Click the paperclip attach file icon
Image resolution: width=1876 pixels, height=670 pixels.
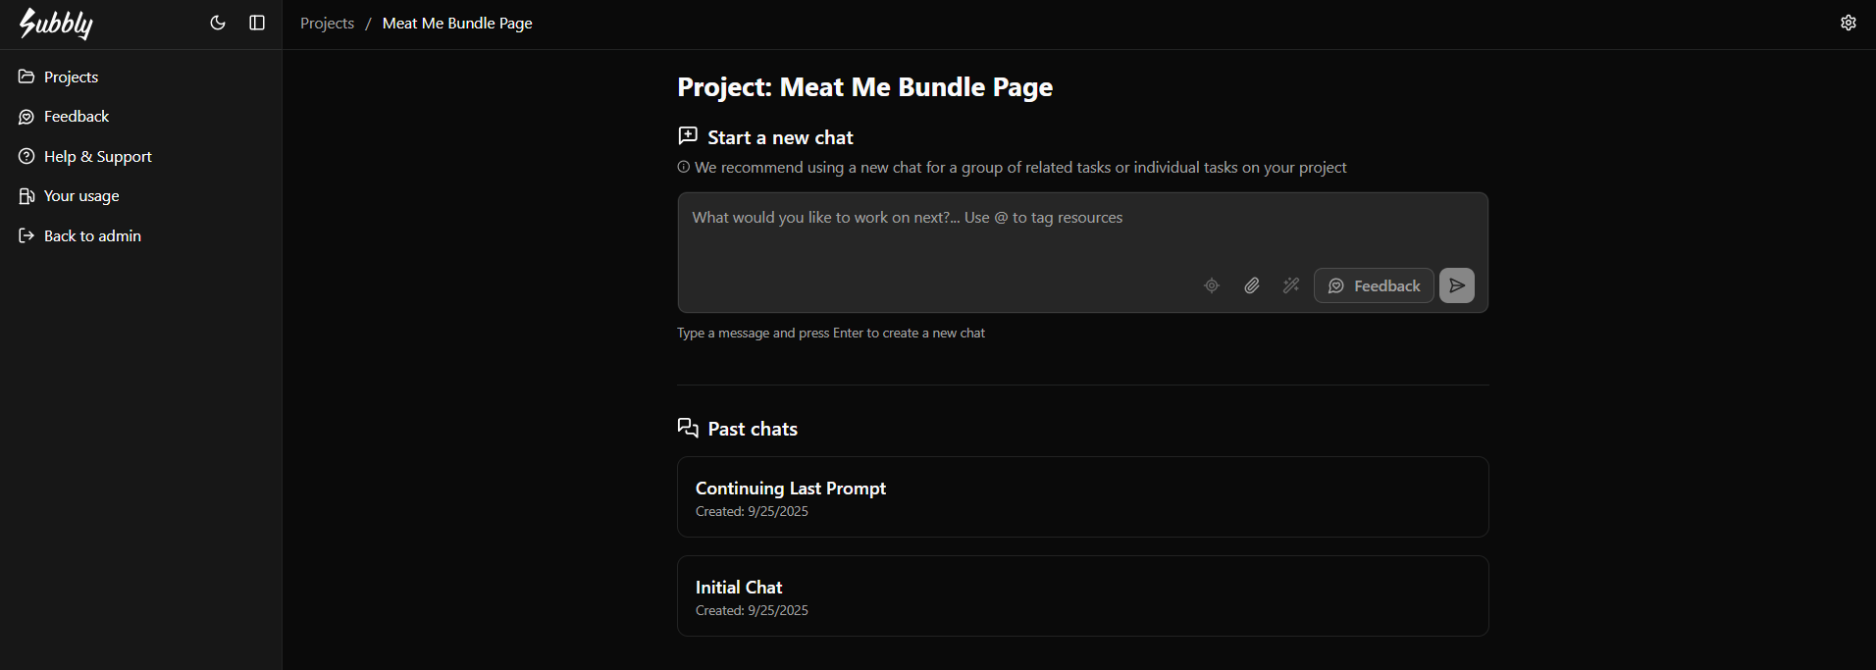(1252, 285)
